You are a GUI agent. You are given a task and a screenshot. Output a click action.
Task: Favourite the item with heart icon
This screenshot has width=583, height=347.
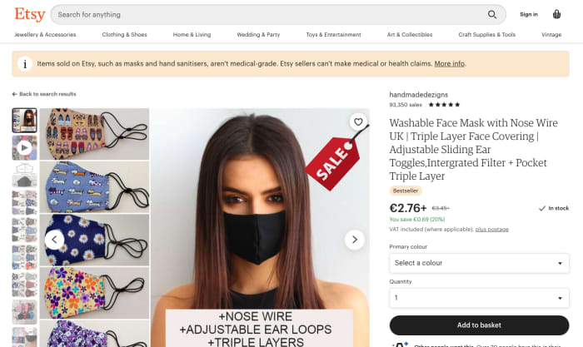click(358, 121)
